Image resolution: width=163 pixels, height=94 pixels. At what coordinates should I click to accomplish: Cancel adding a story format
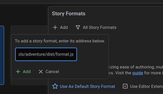[x=49, y=72]
